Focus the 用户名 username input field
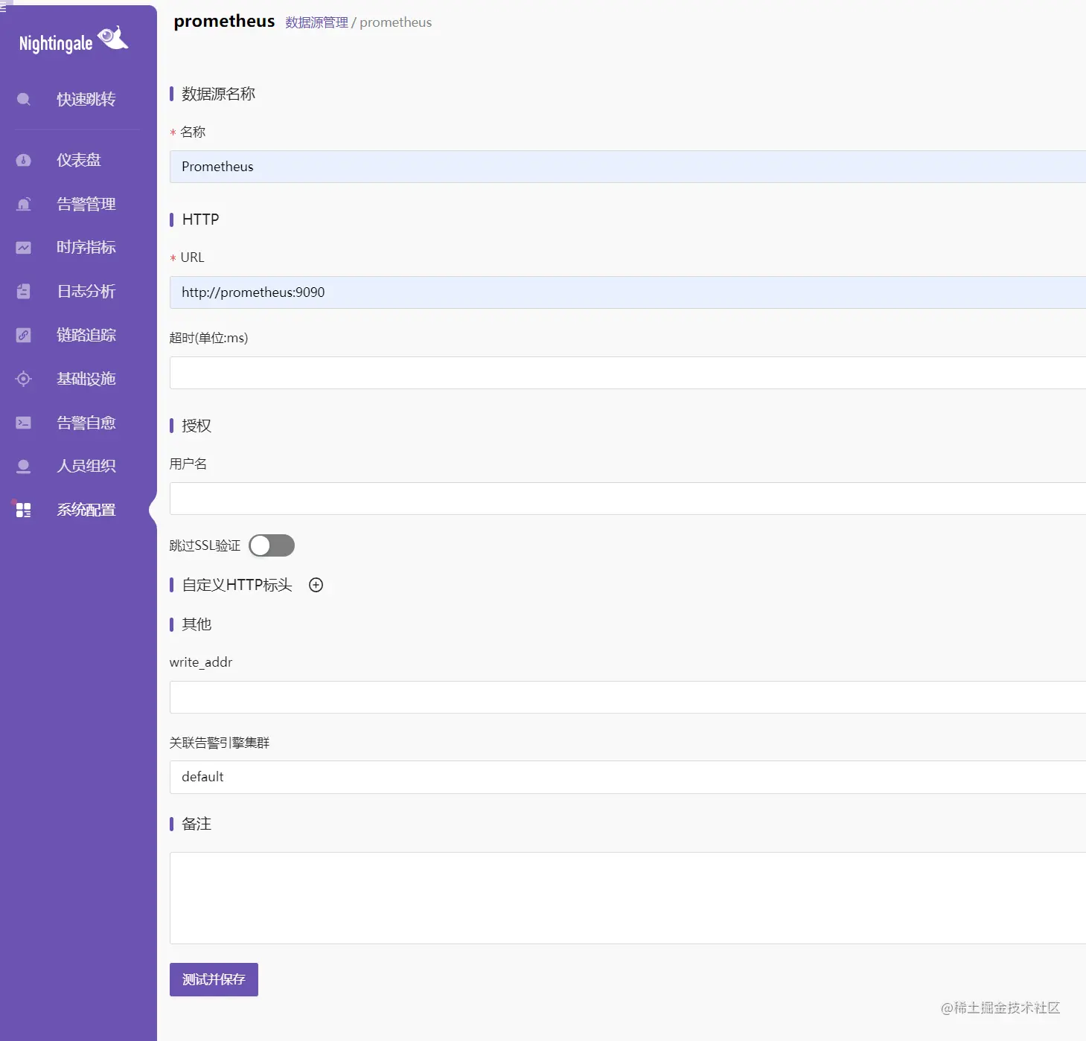The width and height of the screenshot is (1086, 1041). click(627, 499)
